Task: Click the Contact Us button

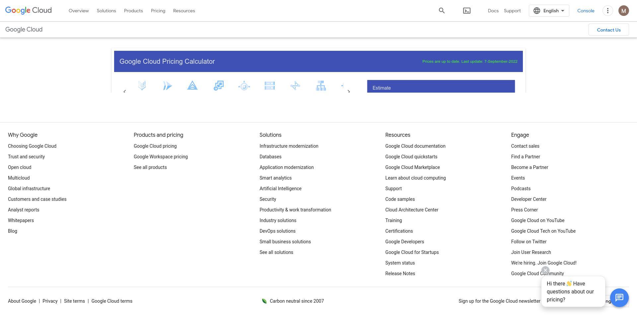Action: click(608, 30)
